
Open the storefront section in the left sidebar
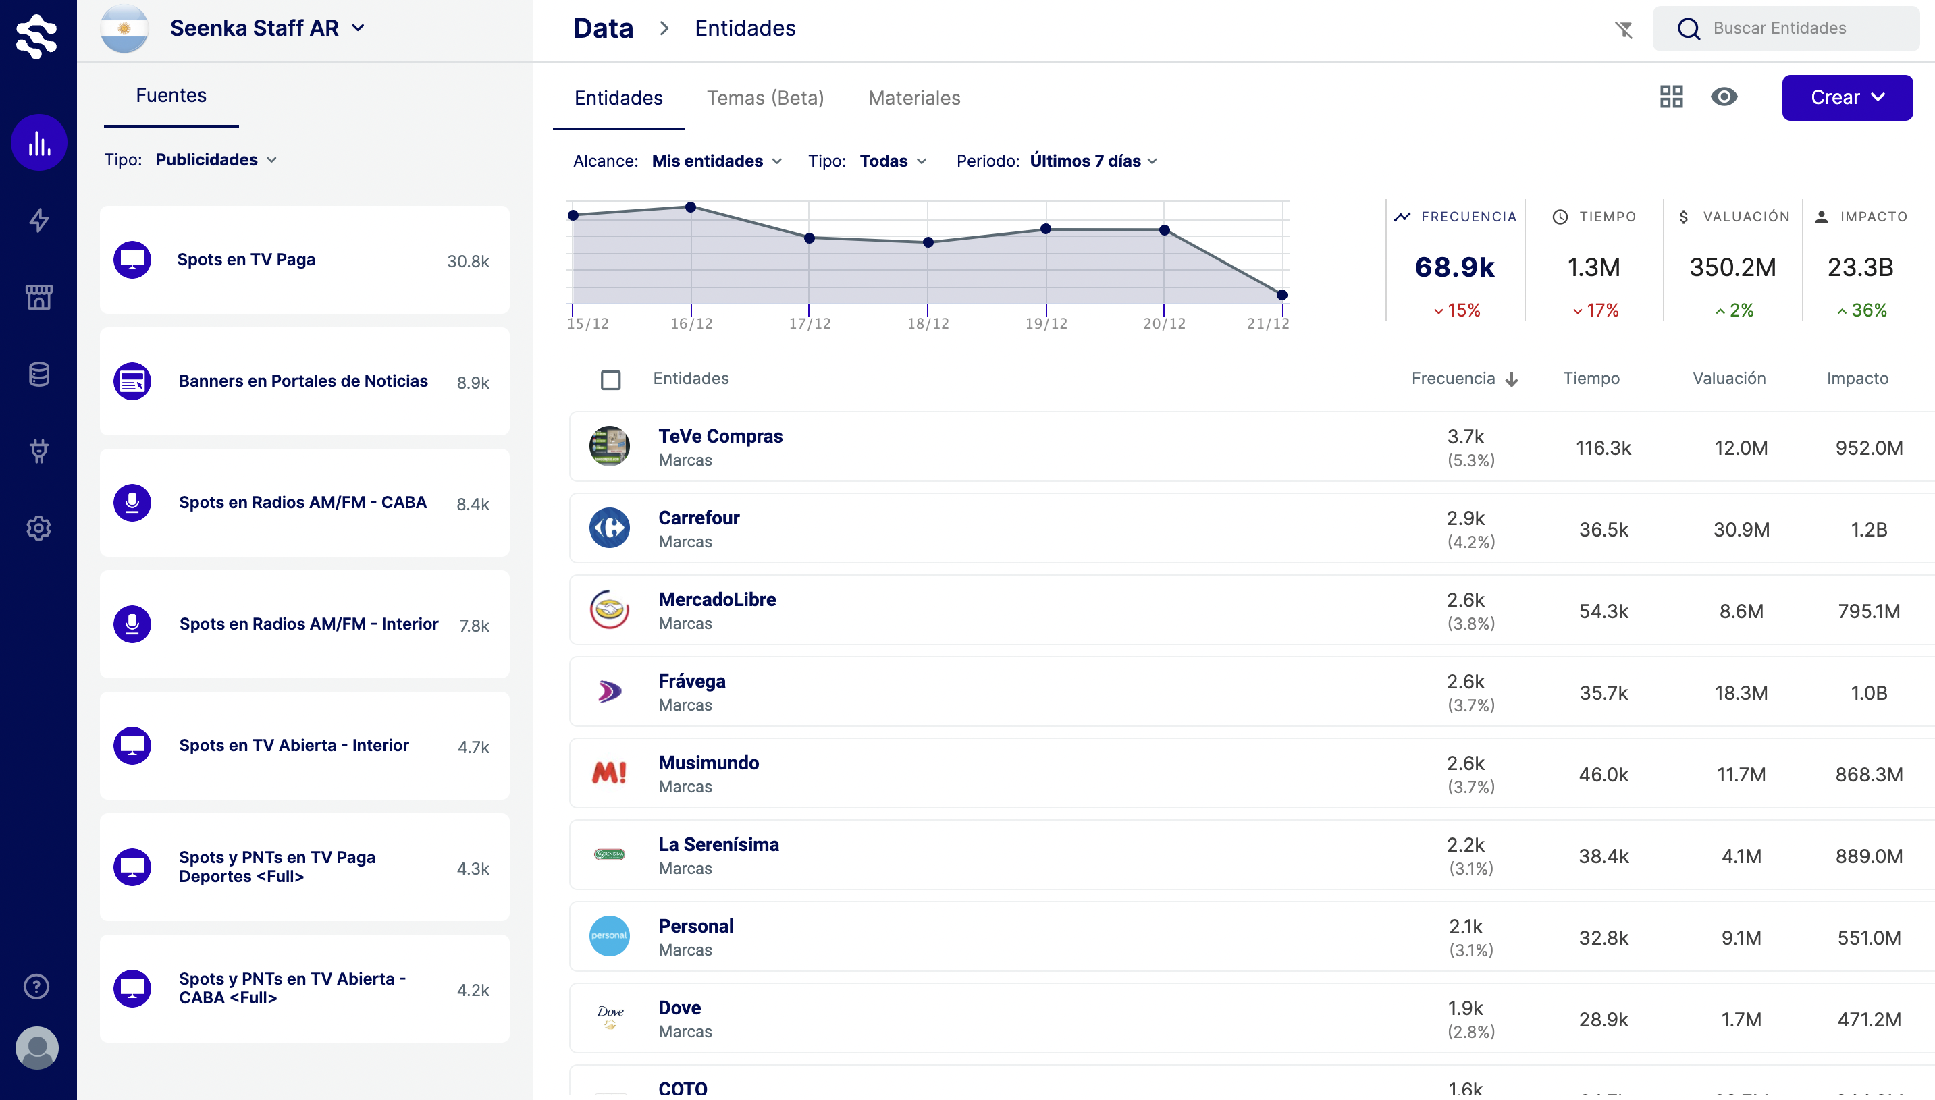point(38,297)
